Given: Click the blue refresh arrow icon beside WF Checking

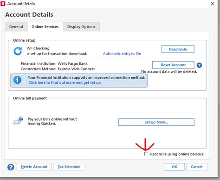Looking at the screenshot, I should [18, 51].
